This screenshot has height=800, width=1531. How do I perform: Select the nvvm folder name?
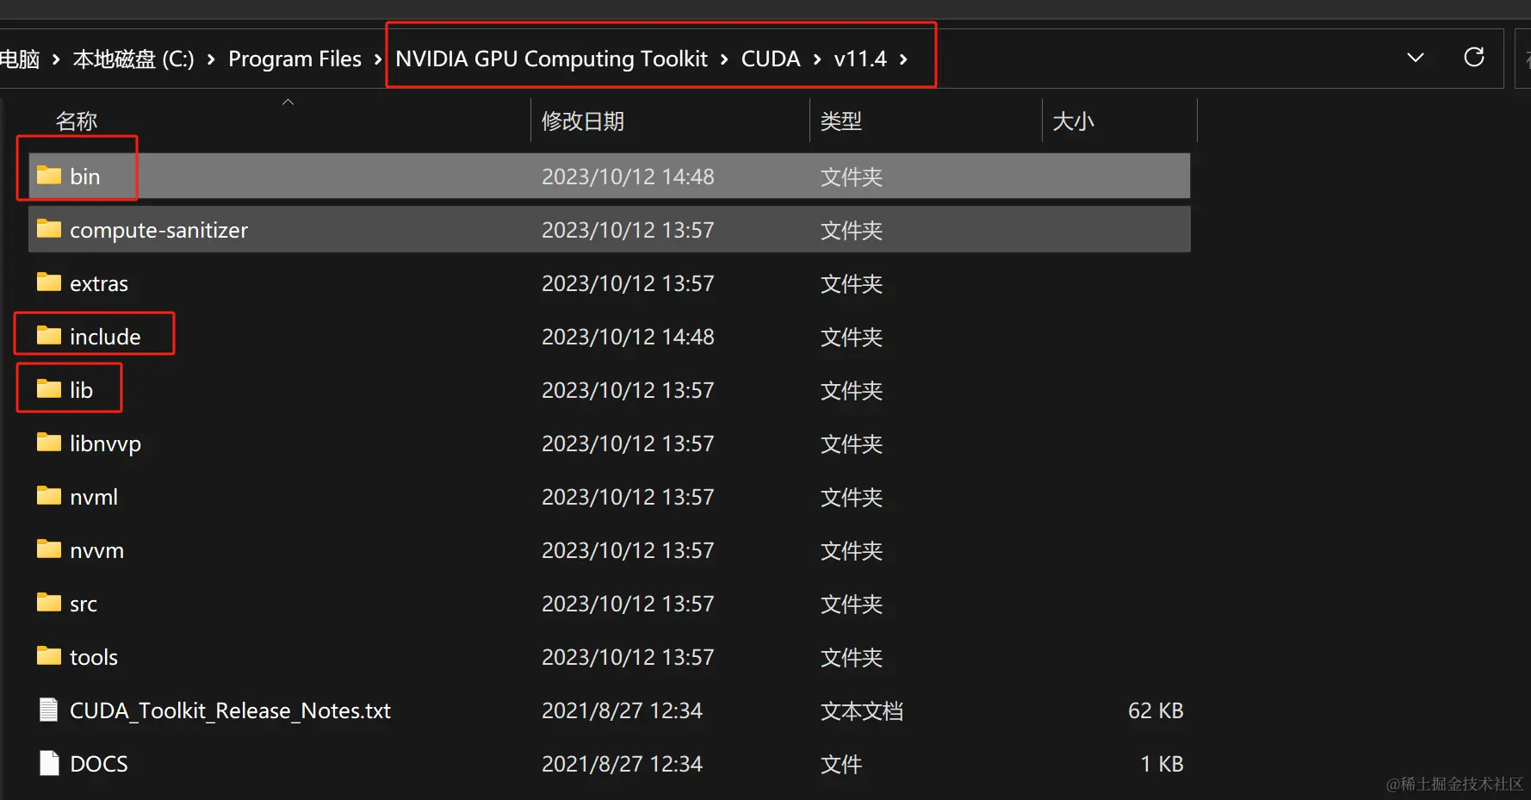coord(96,550)
